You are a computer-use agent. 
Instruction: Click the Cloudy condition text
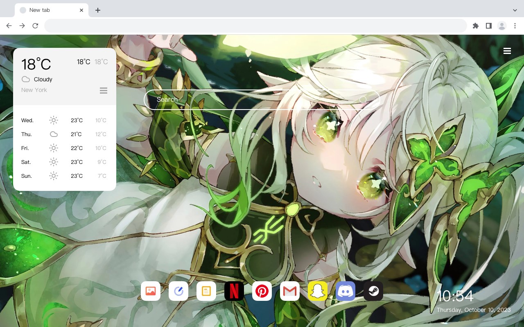pos(43,79)
